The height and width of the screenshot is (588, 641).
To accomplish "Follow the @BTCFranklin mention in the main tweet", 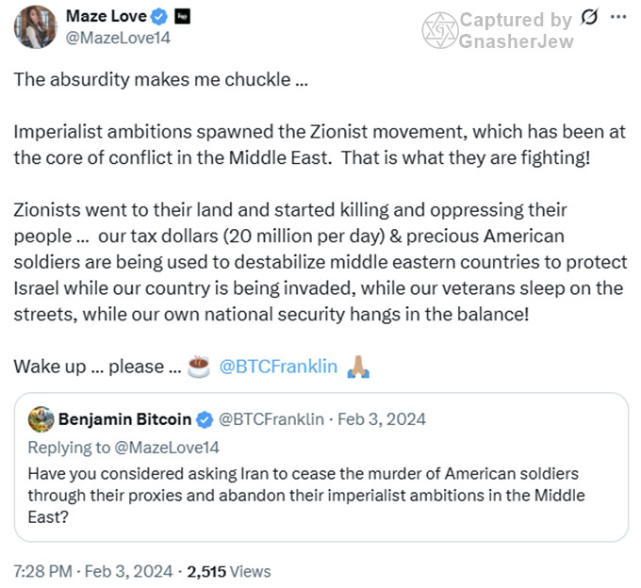I will coord(278,367).
